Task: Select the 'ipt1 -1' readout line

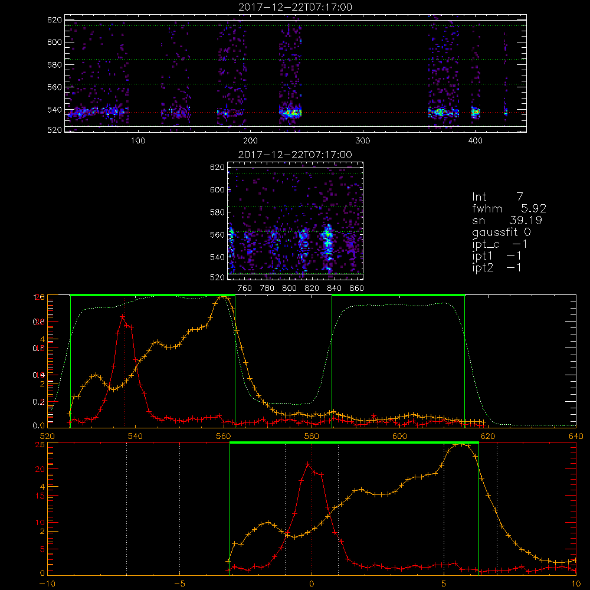Action: (497, 256)
